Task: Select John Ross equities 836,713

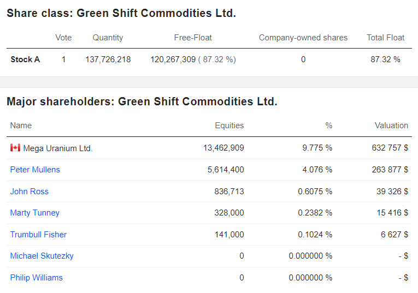Action: click(229, 192)
